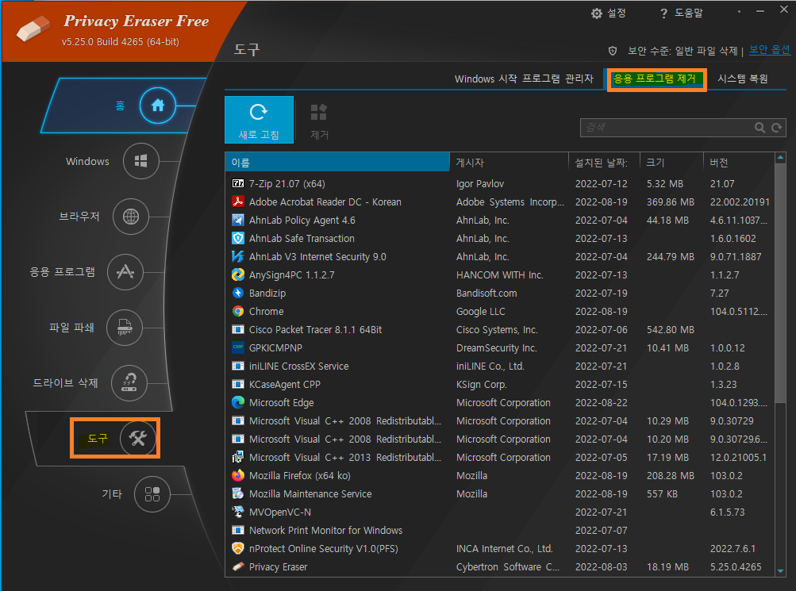Switch to Windows 시작 프로그램 관리자 tab
The width and height of the screenshot is (796, 591).
[524, 79]
